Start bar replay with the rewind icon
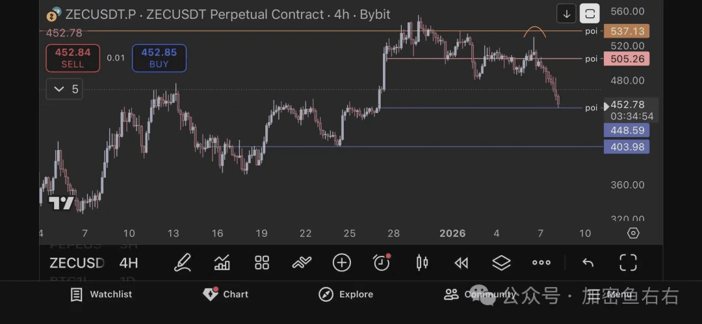This screenshot has height=324, width=702. [461, 263]
